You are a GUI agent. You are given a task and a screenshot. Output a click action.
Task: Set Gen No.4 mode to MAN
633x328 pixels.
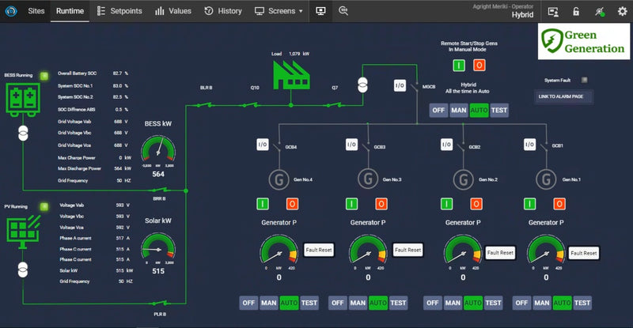coord(269,303)
